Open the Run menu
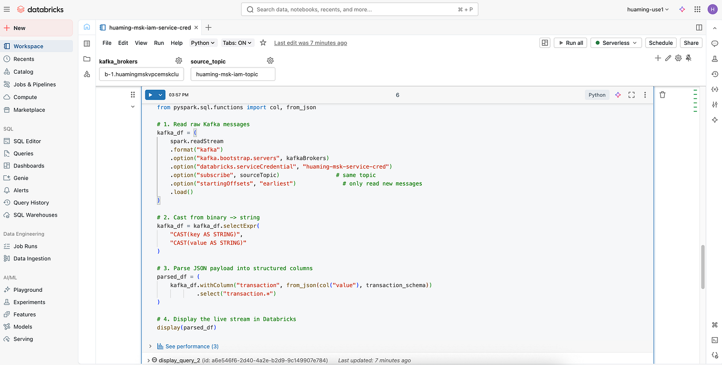The width and height of the screenshot is (722, 365). 159,43
